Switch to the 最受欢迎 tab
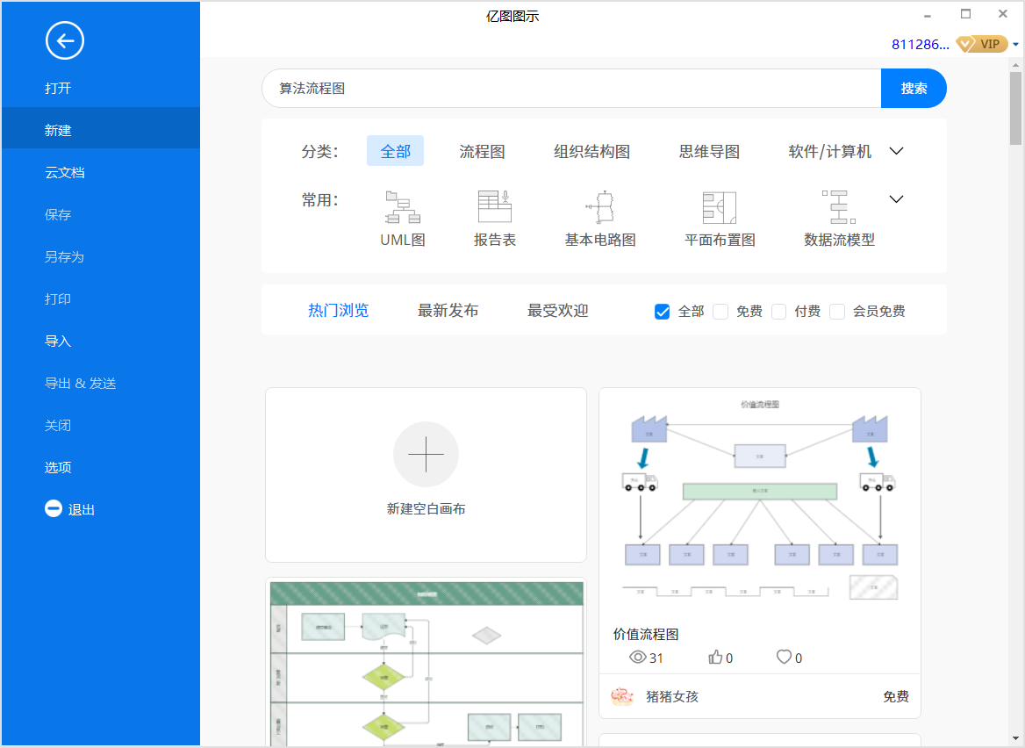 [x=557, y=311]
